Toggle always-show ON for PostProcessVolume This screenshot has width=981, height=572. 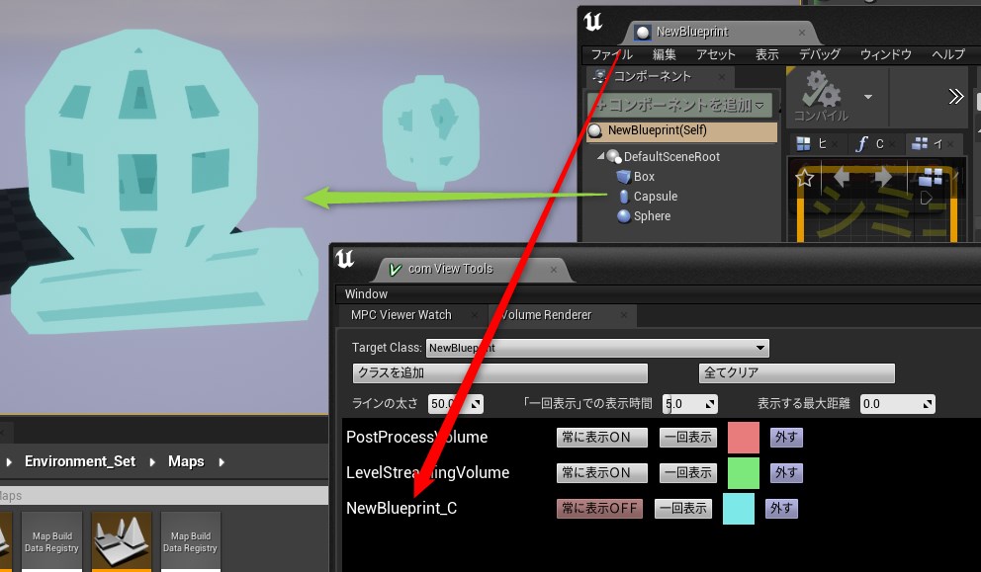[x=601, y=438]
